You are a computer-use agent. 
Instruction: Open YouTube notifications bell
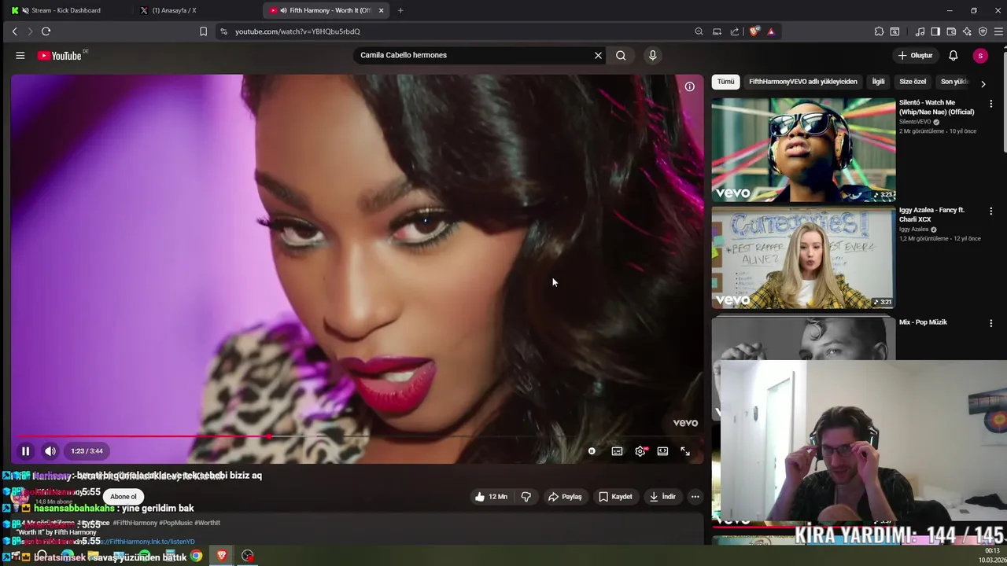click(x=953, y=55)
